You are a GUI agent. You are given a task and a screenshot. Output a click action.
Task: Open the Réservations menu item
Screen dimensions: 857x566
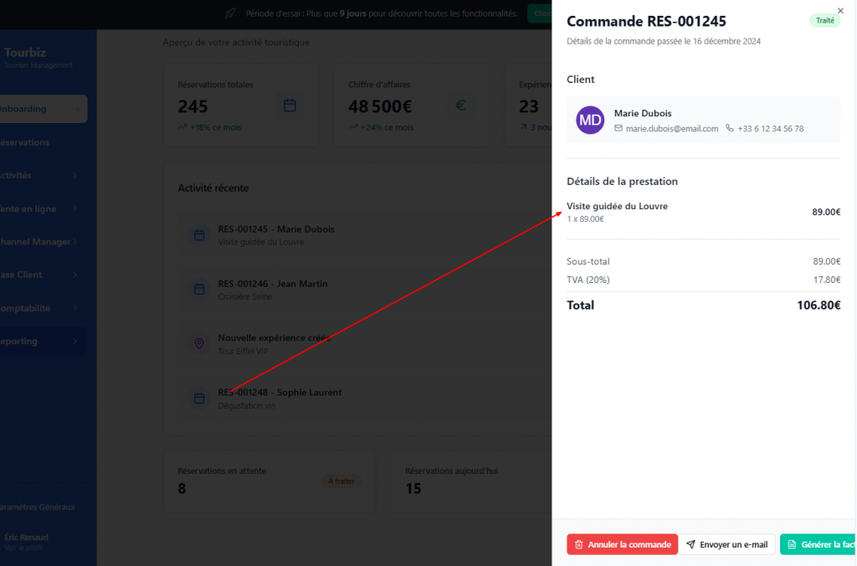point(25,142)
